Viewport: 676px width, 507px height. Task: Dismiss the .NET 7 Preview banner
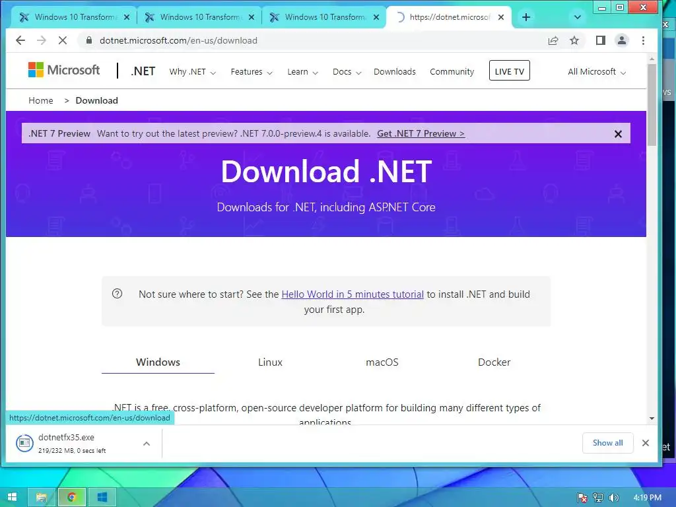pyautogui.click(x=618, y=134)
